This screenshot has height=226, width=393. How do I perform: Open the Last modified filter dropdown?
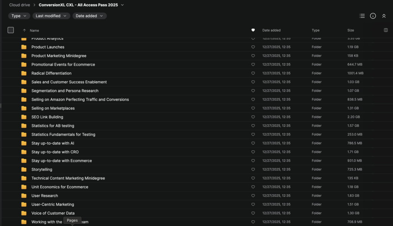click(x=51, y=16)
